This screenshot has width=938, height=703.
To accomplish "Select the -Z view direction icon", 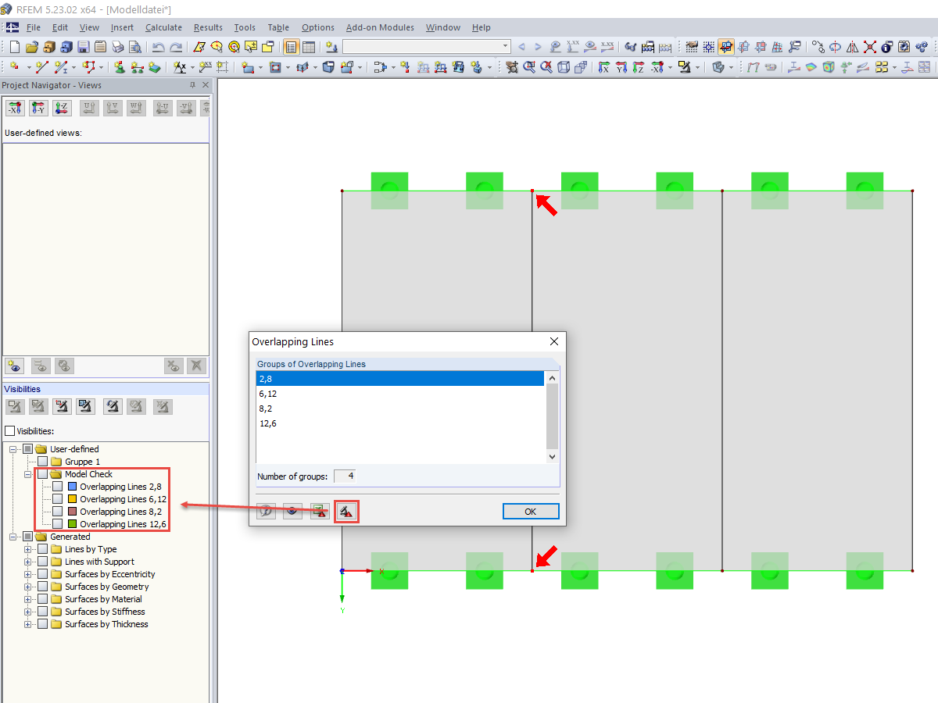I will [62, 108].
